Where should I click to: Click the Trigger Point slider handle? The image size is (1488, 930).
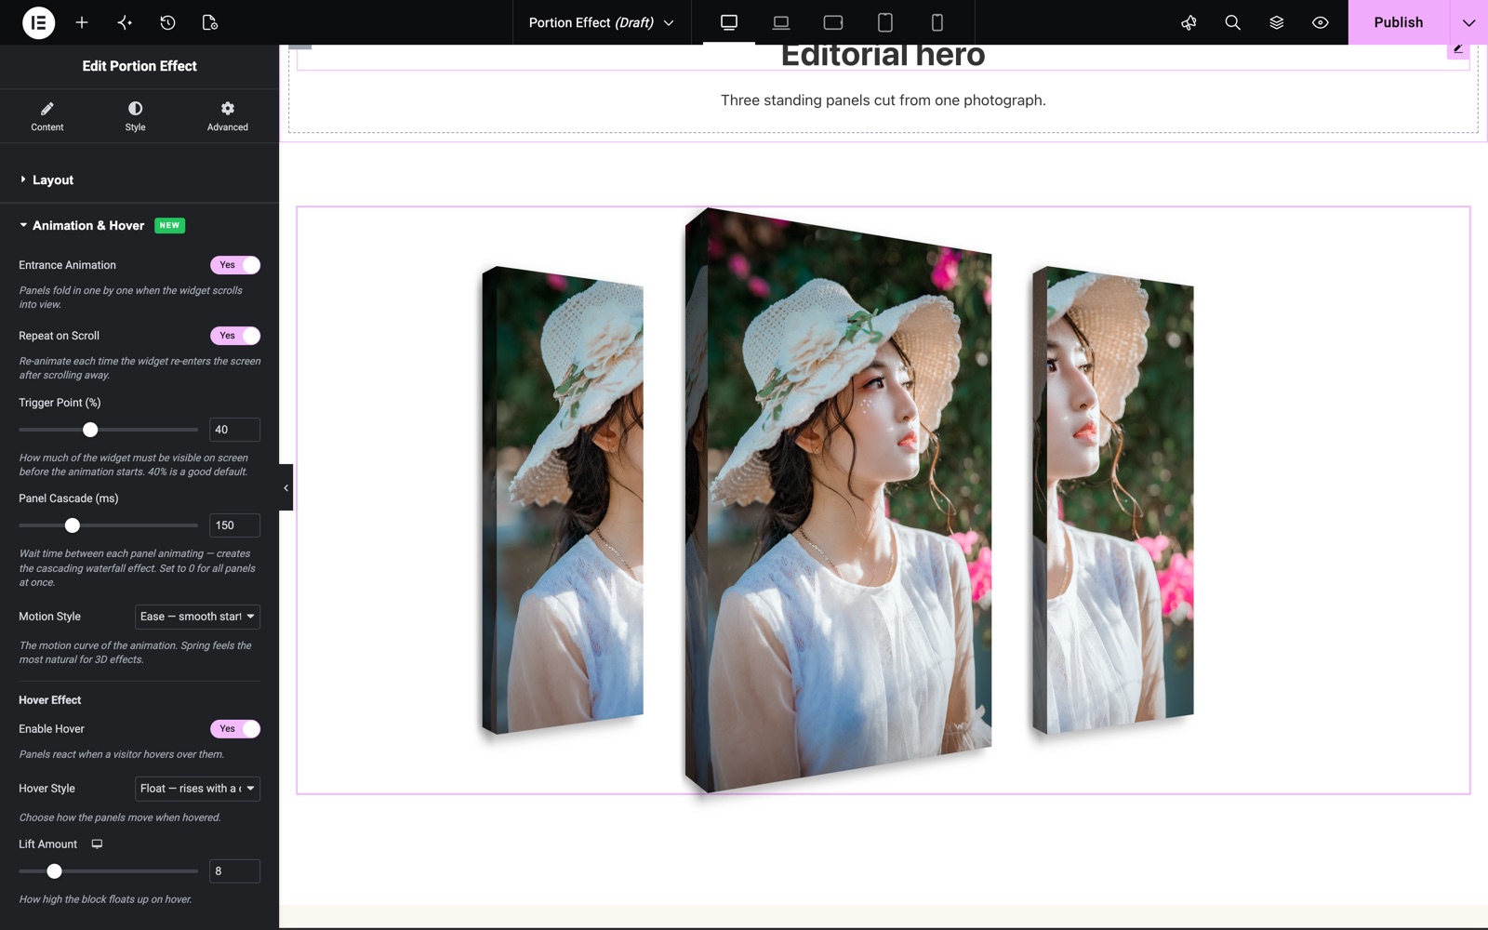(90, 430)
